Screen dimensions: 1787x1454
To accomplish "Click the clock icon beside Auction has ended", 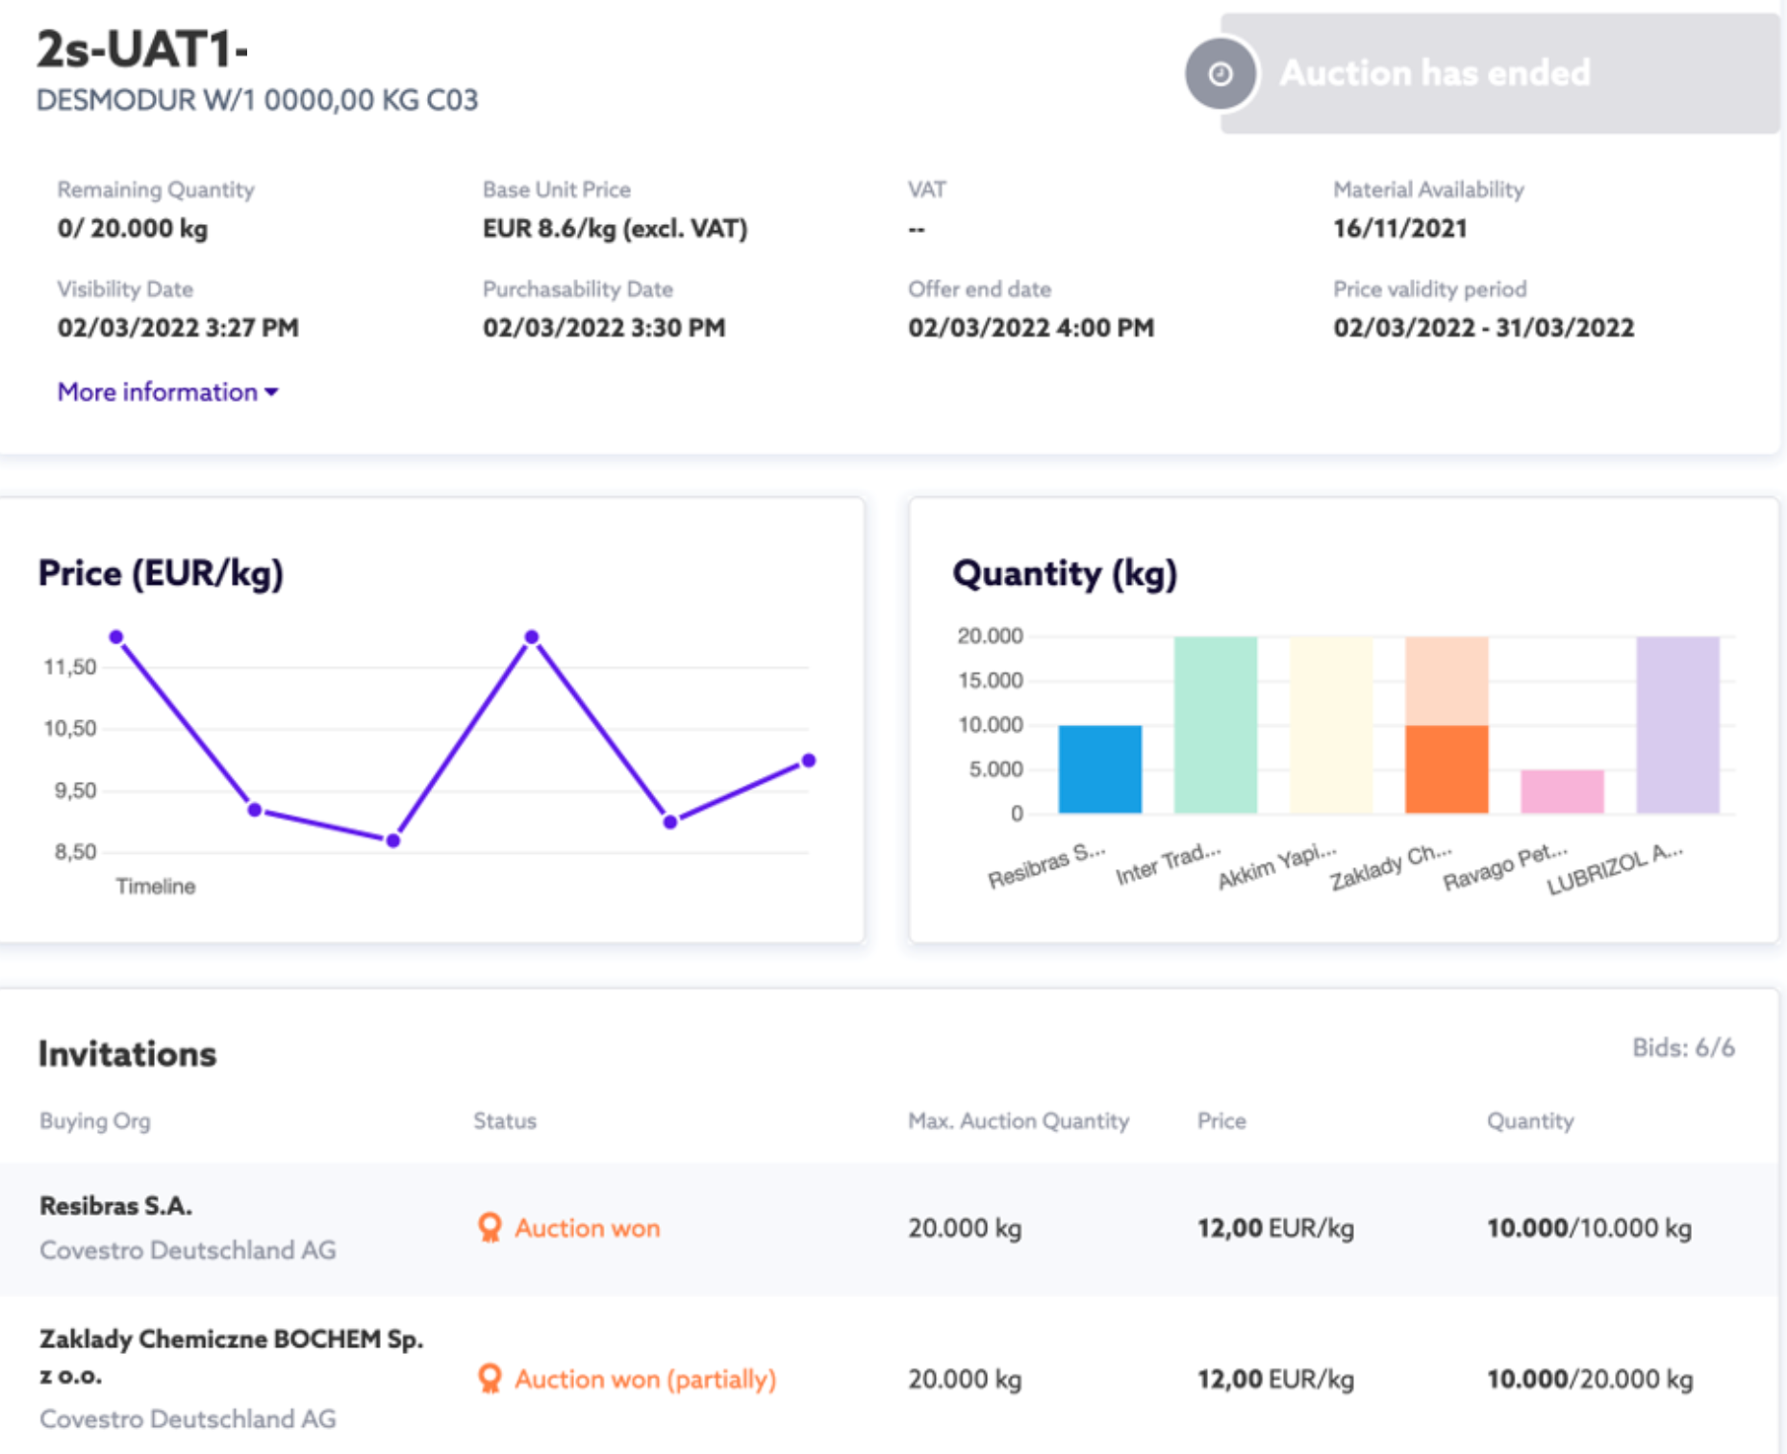I will click(1221, 74).
